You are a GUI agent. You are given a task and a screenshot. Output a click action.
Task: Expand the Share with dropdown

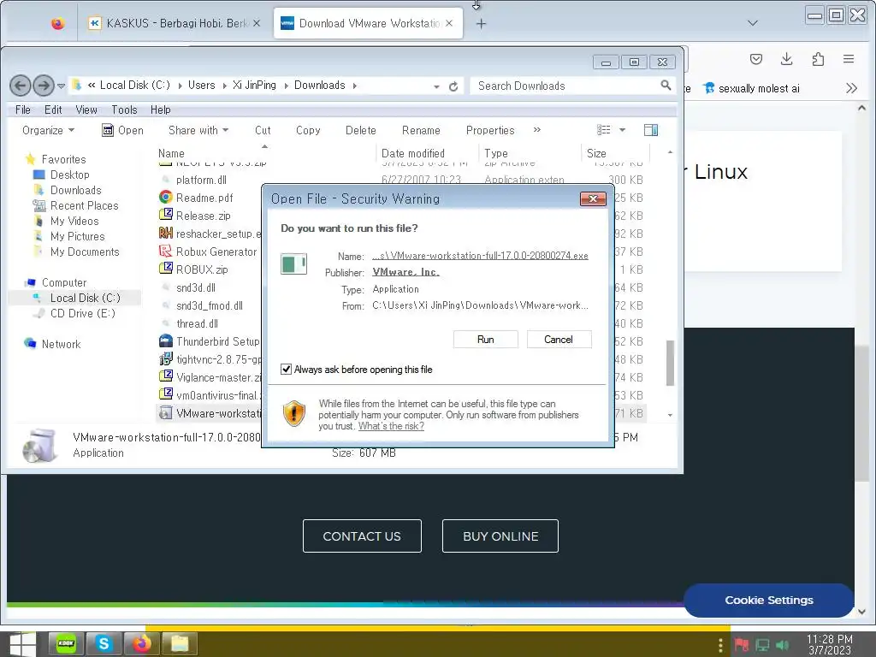pos(198,130)
